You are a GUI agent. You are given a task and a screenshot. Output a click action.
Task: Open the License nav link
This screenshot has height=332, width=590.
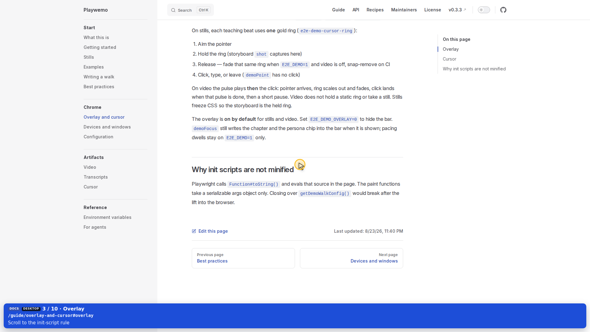[x=433, y=10]
